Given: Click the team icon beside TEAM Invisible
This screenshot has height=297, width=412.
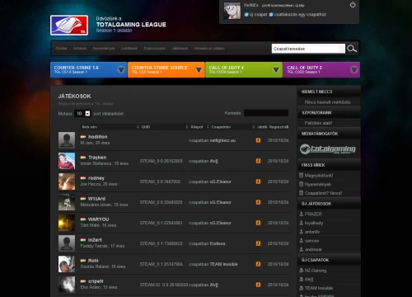Looking at the screenshot, I should (302, 288).
